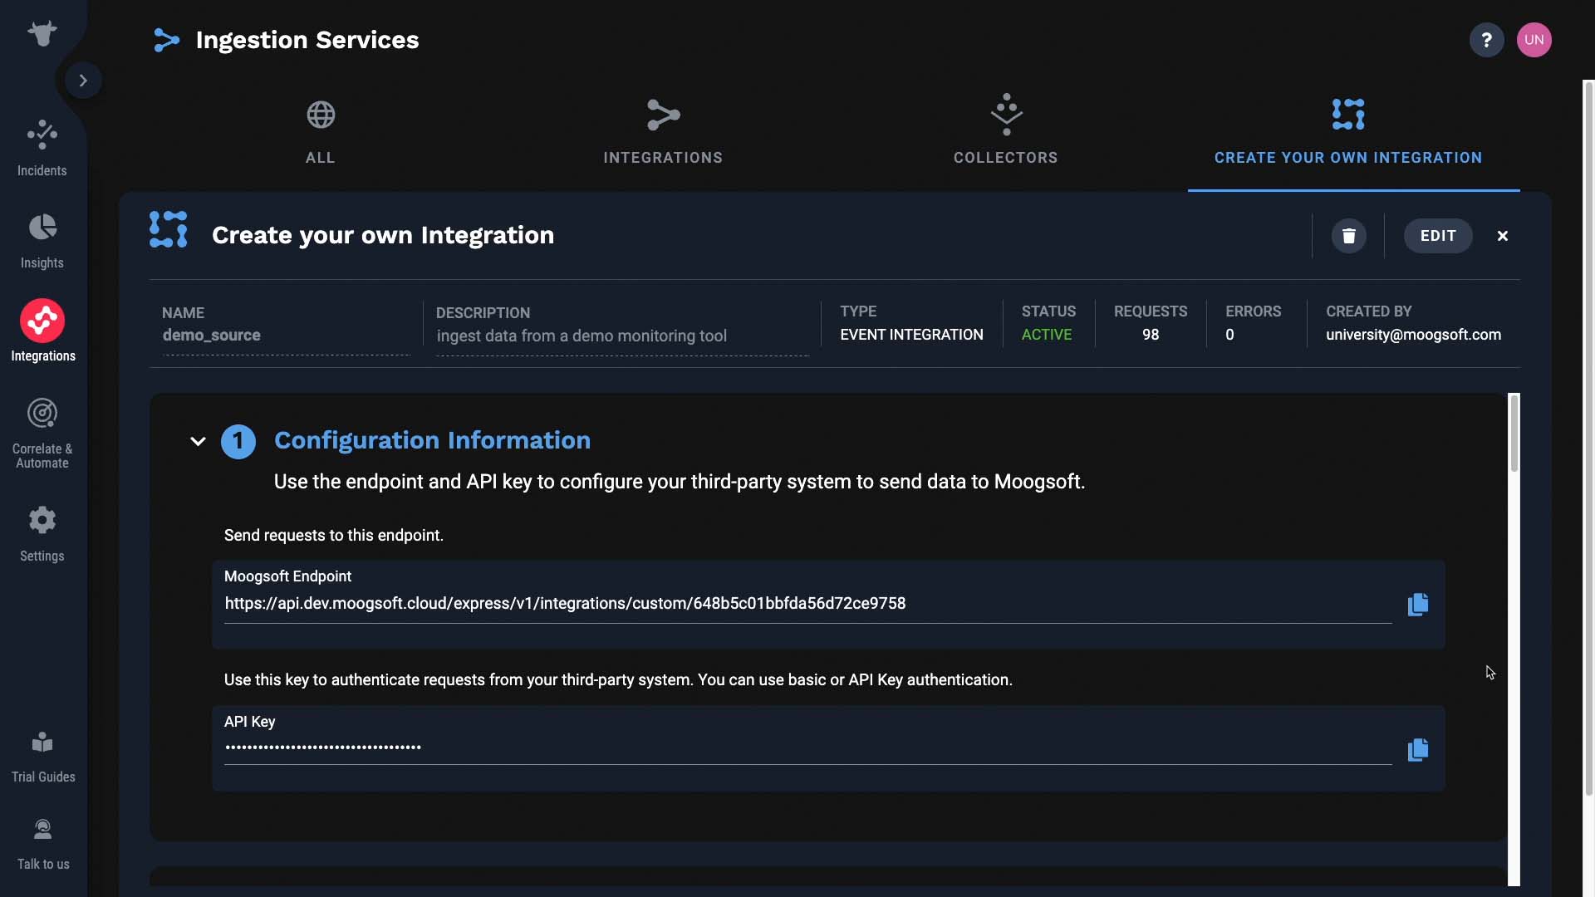Switch to the COLLECTORS tab

[x=1005, y=133]
